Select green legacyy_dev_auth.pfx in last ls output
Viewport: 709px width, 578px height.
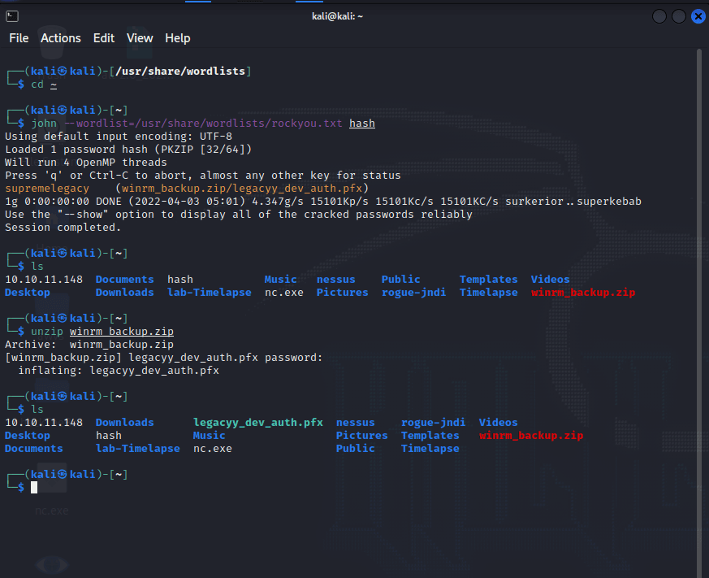[258, 423]
